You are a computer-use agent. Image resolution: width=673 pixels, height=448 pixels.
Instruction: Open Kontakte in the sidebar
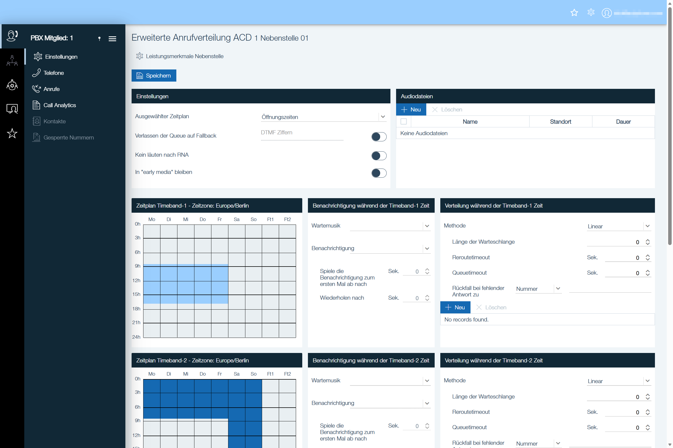coord(49,121)
